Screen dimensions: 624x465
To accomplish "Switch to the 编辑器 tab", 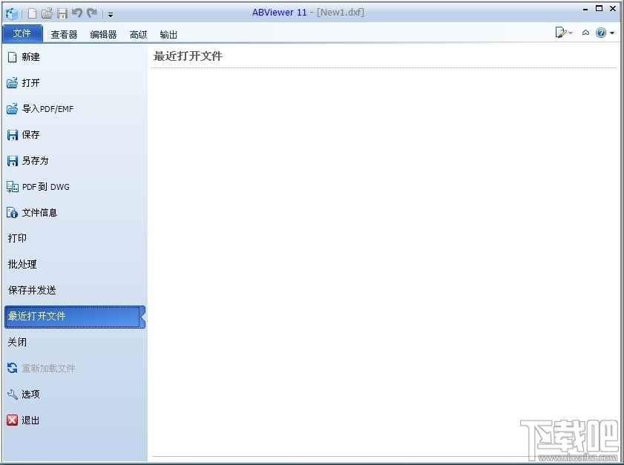I will pyautogui.click(x=102, y=33).
